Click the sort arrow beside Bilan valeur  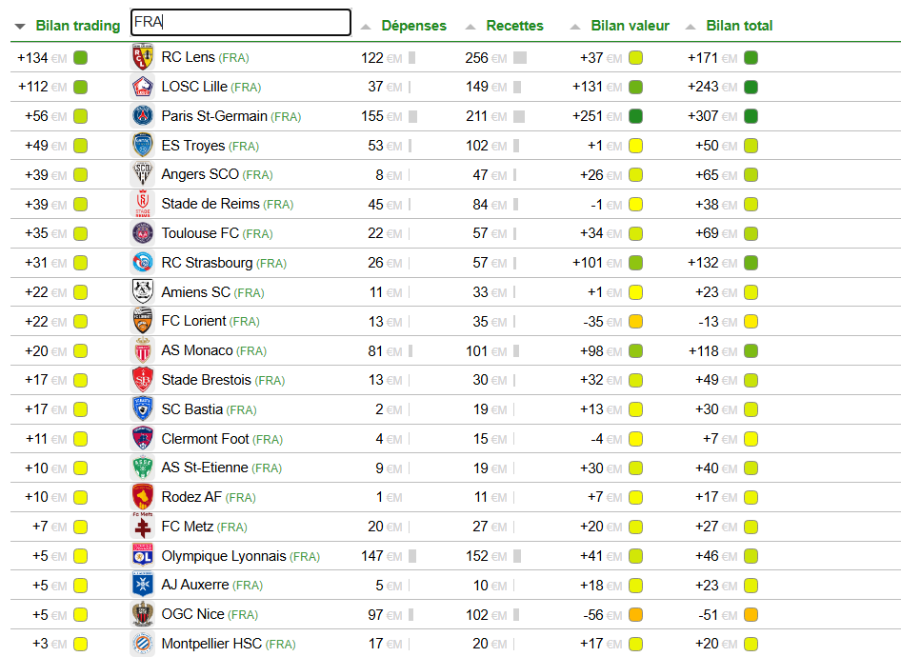pos(575,27)
